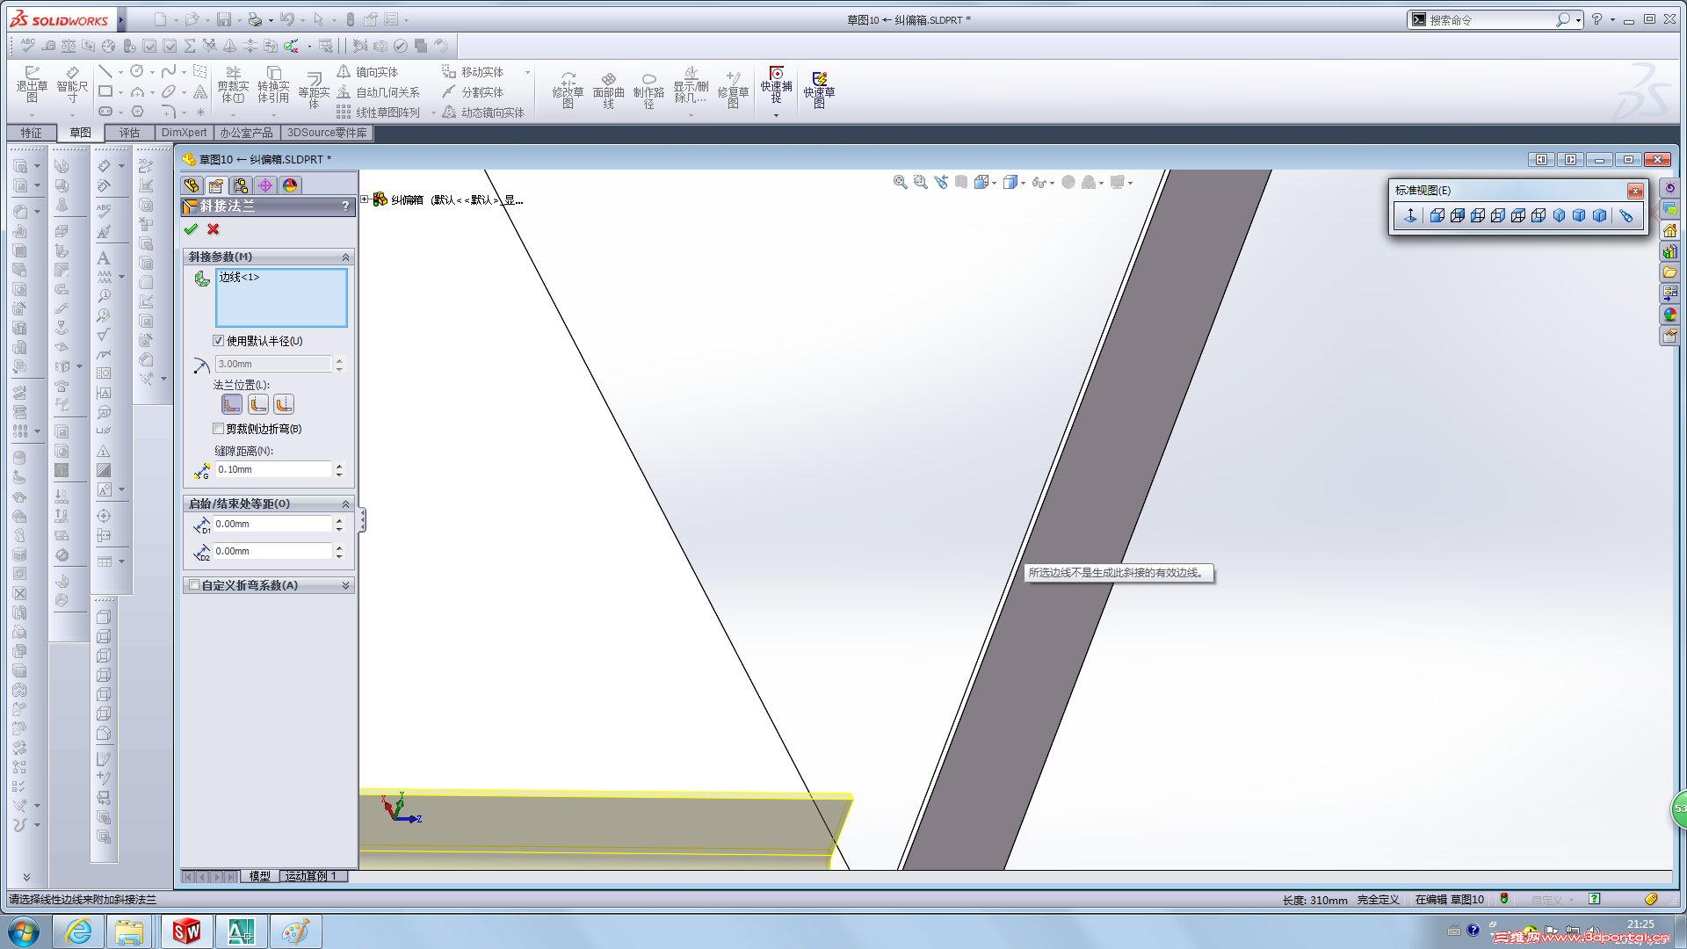This screenshot has height=949, width=1687.
Task: Click the green checkmark to accept Miter Flange
Action: click(191, 229)
